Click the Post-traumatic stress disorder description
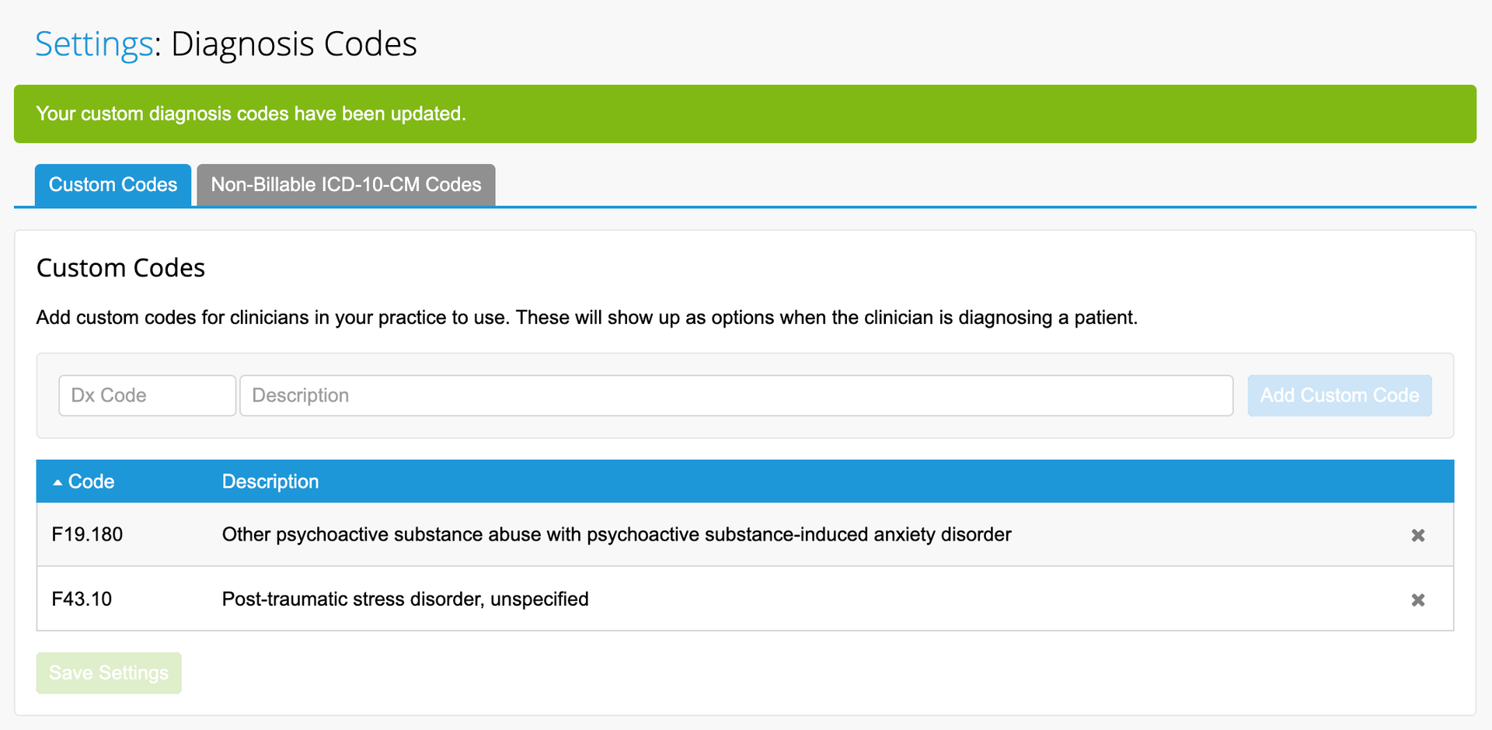The width and height of the screenshot is (1492, 730). pyautogui.click(x=405, y=599)
